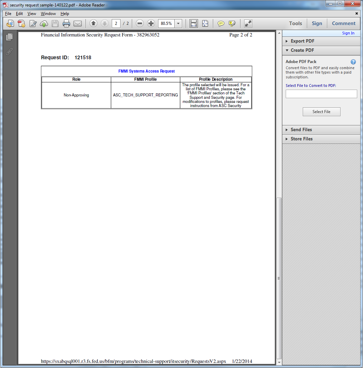Click the Select File to Convert input box
Screen dimensions: 363x368
[x=321, y=94]
